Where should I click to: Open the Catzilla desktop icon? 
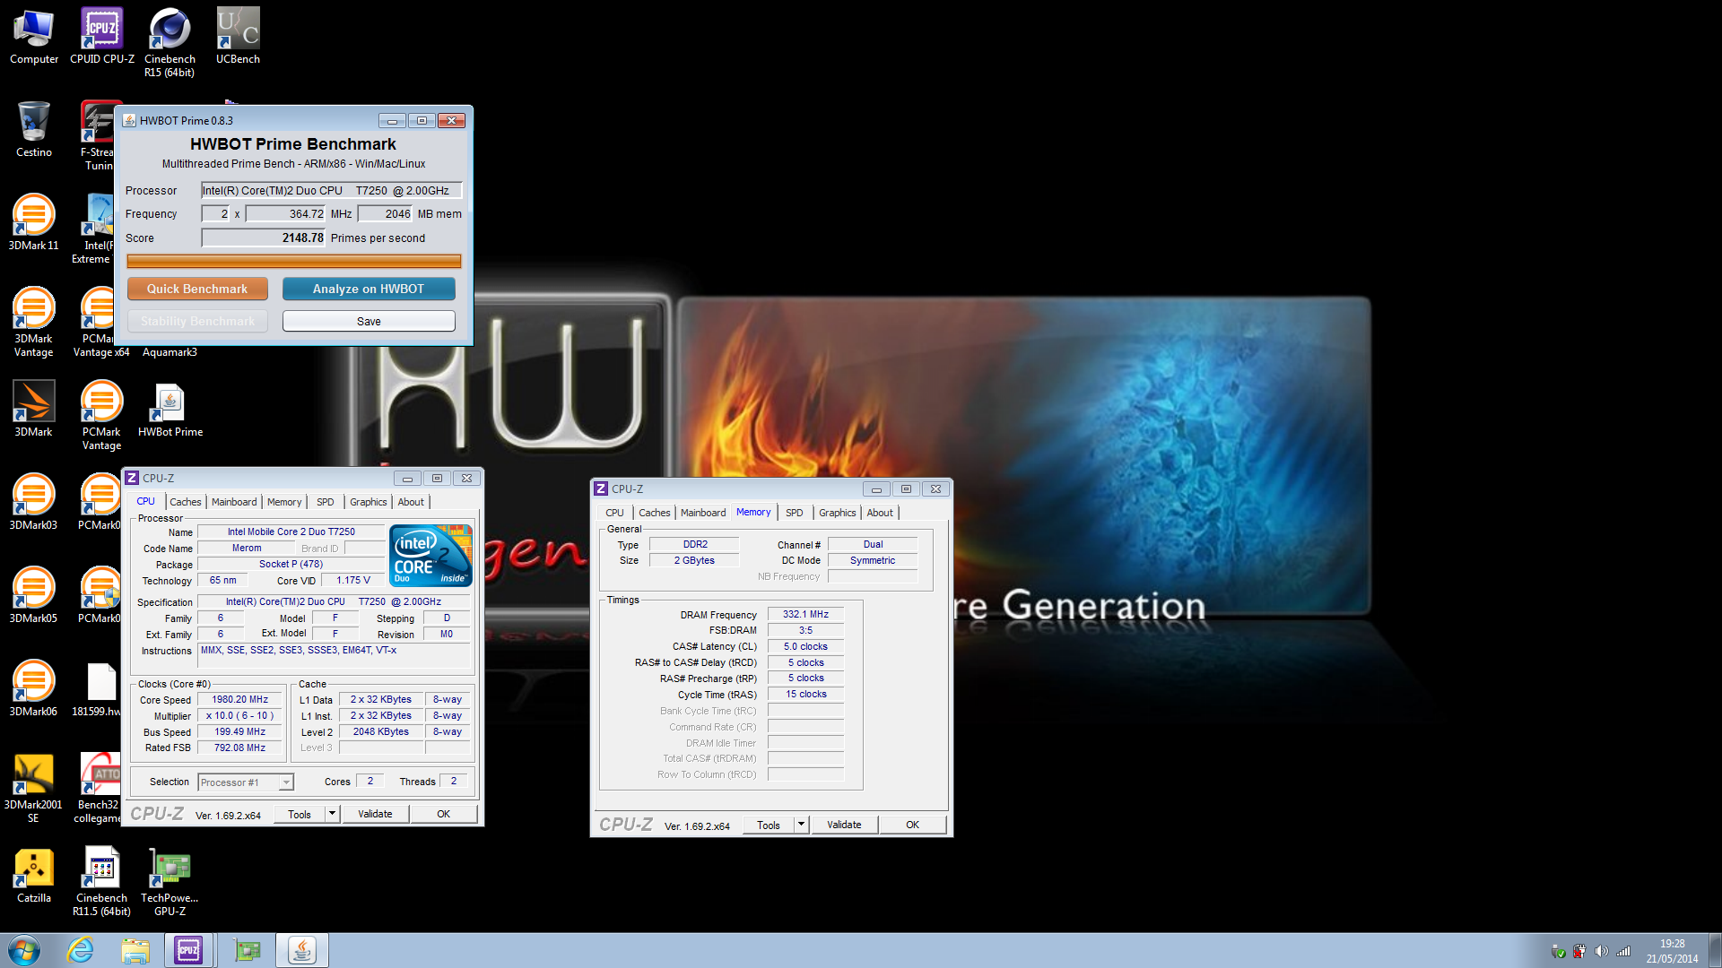pos(33,876)
